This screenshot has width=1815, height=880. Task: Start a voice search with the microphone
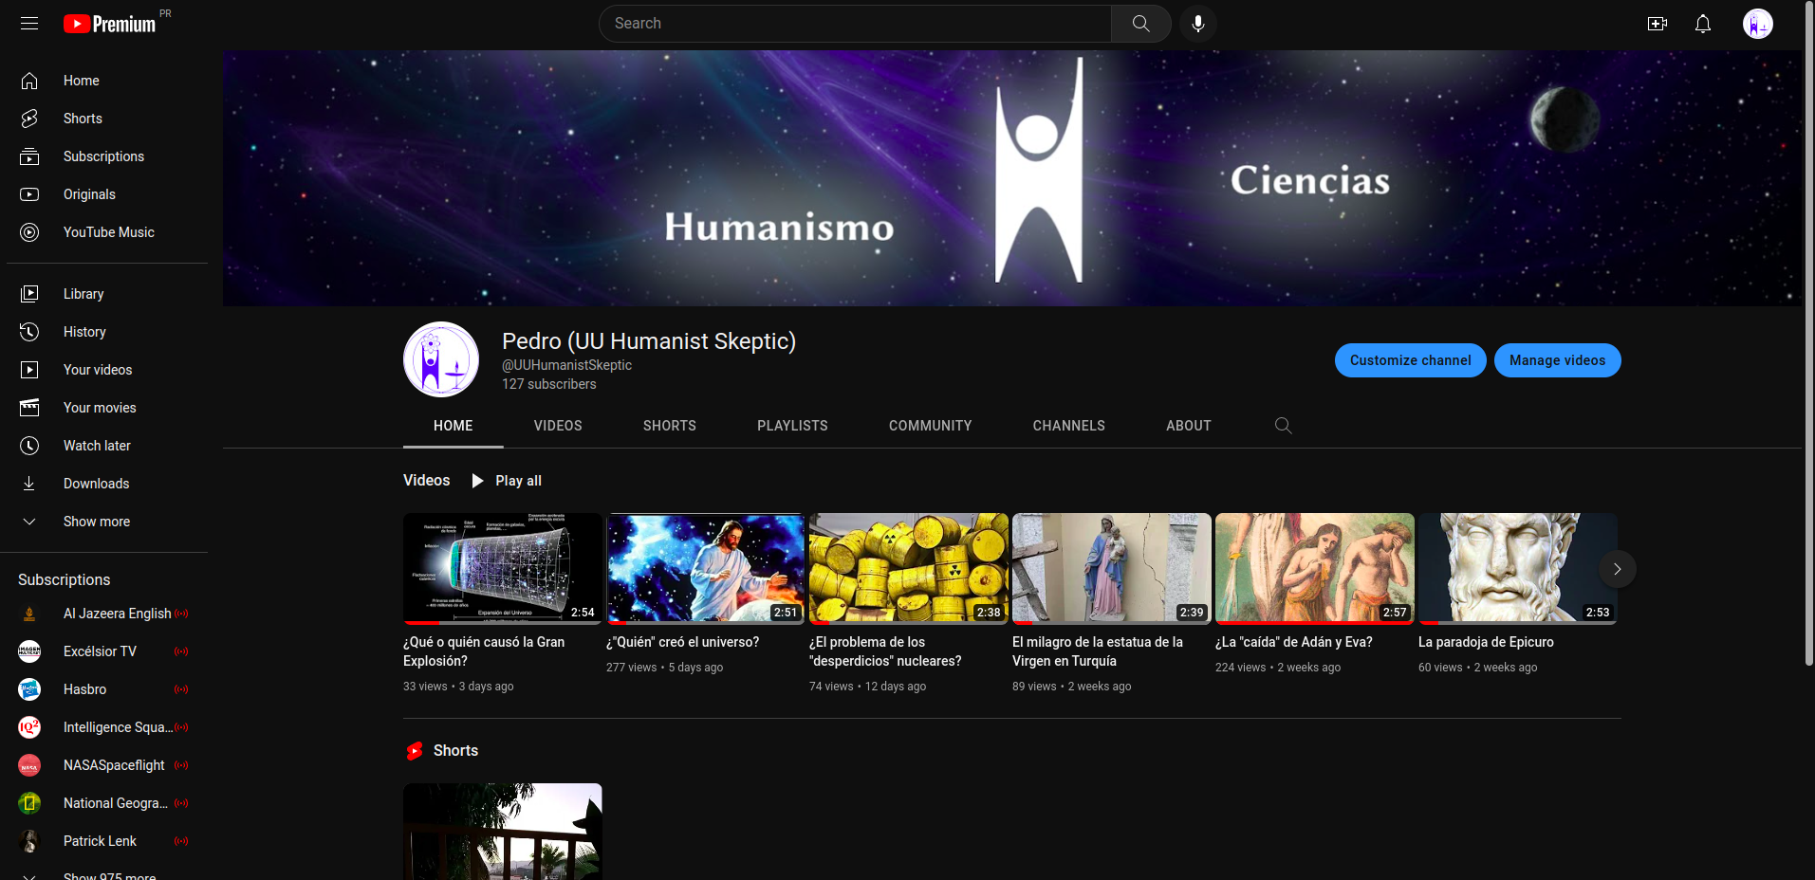[1197, 23]
